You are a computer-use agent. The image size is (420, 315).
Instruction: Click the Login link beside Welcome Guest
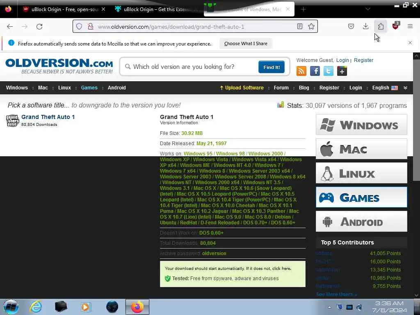pyautogui.click(x=342, y=60)
